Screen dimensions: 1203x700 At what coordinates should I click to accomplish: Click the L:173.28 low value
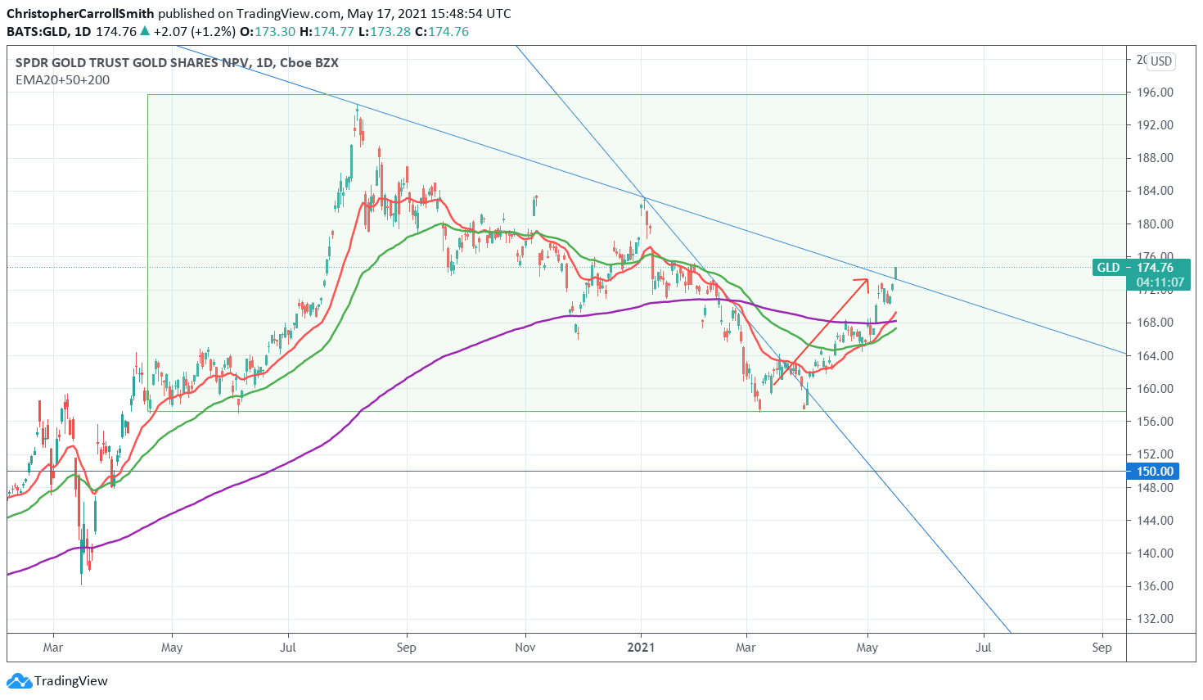(385, 31)
